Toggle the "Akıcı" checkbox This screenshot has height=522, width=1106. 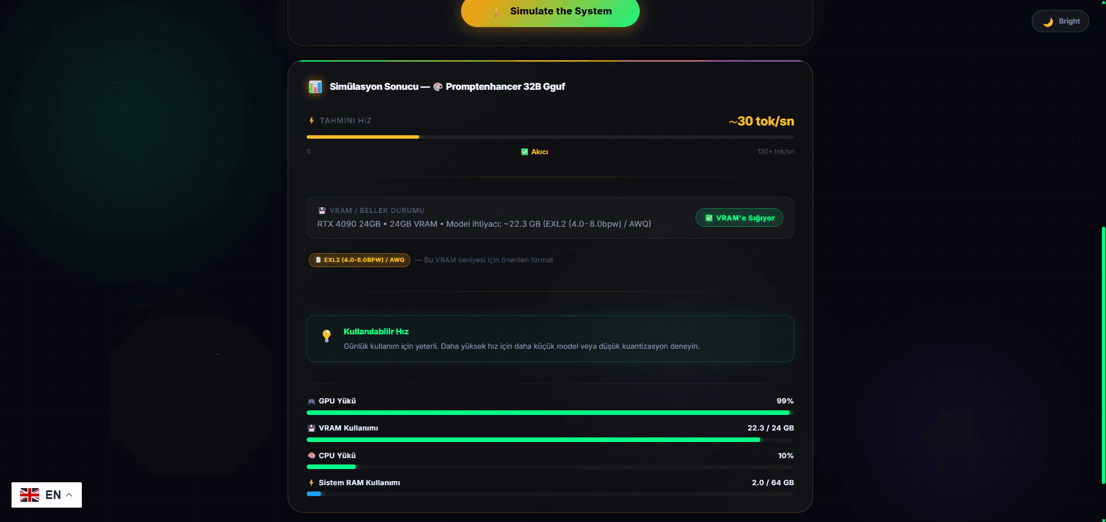tap(524, 151)
